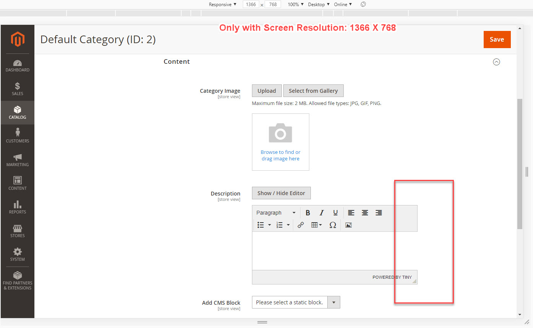Open the Add CMS Block dropdown
Viewport: 533px width, 328px height.
pyautogui.click(x=296, y=302)
